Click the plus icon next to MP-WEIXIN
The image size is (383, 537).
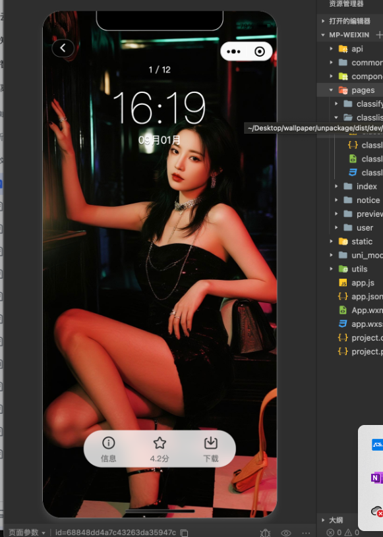click(x=379, y=34)
